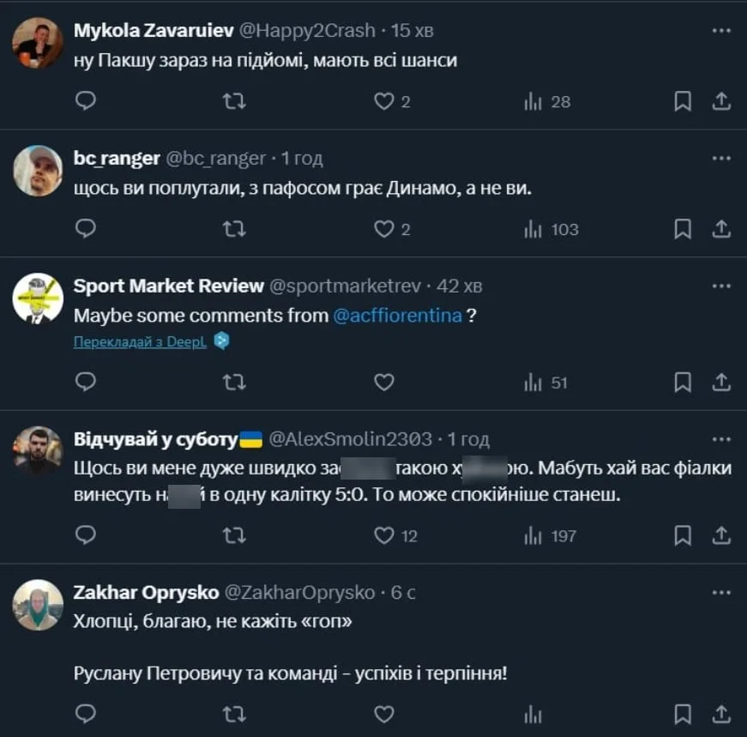Viewport: 747px width, 737px height.
Task: Reply to the AlexSmolin2303 tweet
Action: coord(86,536)
